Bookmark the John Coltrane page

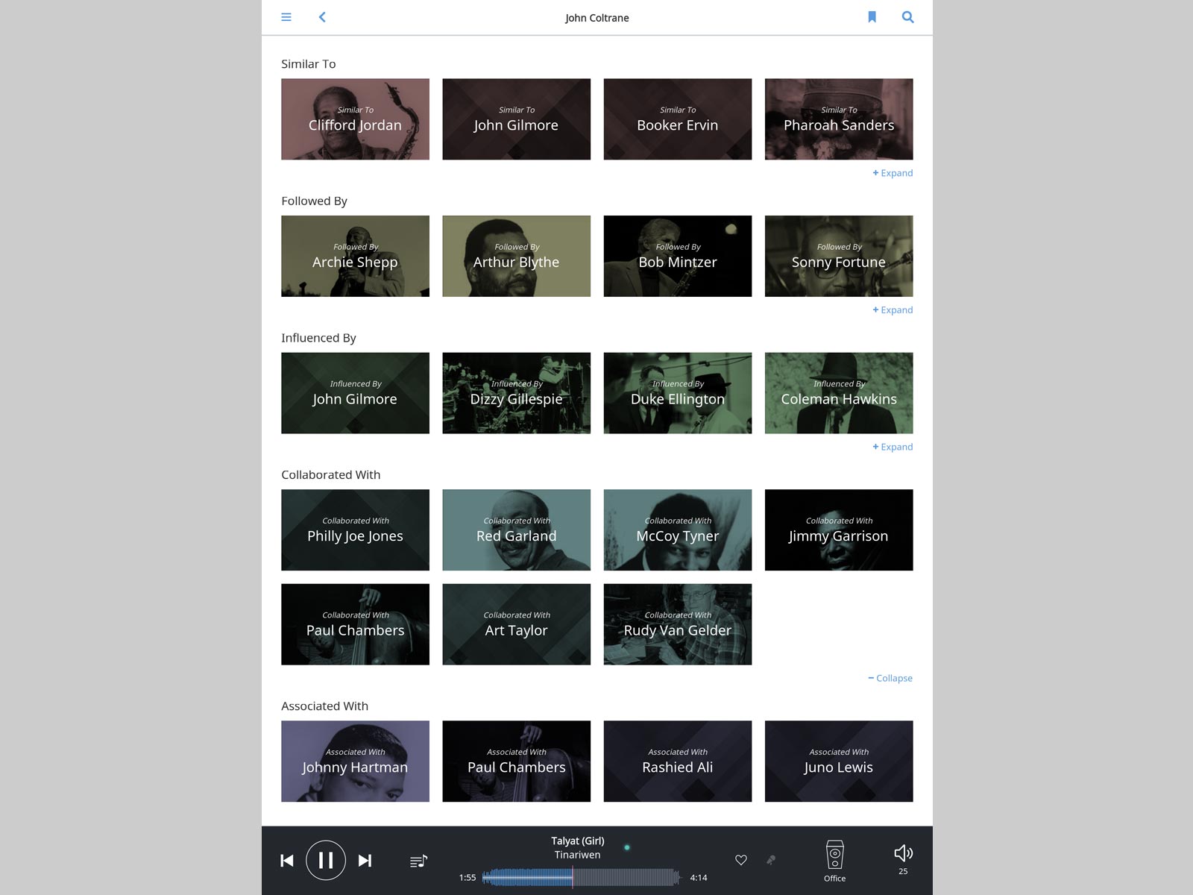pyautogui.click(x=872, y=17)
